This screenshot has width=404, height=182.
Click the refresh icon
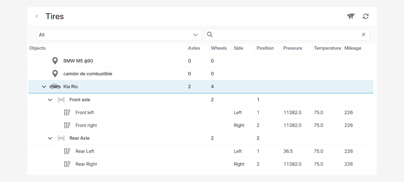(366, 16)
